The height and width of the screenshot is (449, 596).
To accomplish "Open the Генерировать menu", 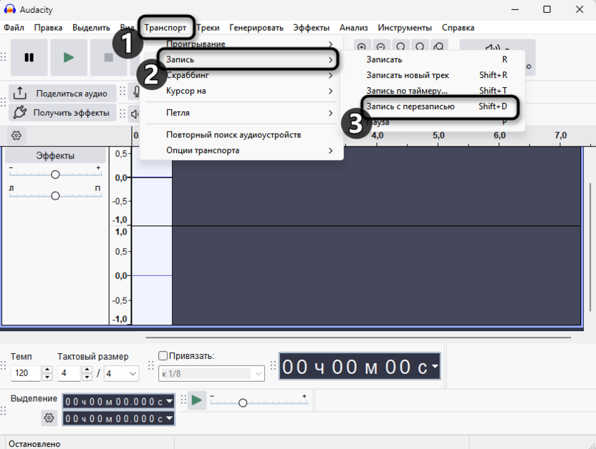I will [256, 28].
